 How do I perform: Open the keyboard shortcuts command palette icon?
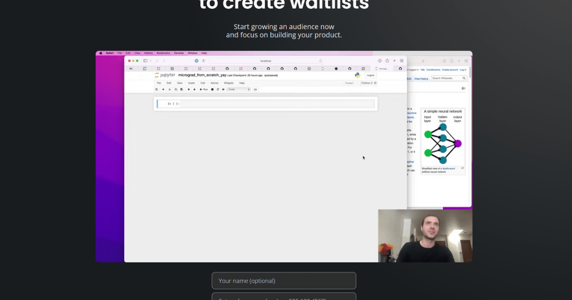tap(255, 89)
